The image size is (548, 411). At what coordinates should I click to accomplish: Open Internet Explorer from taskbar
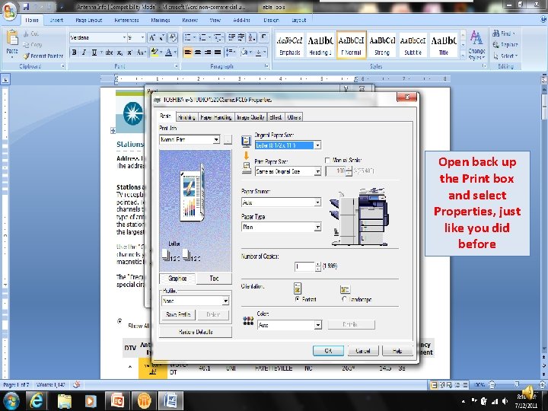[x=37, y=400]
